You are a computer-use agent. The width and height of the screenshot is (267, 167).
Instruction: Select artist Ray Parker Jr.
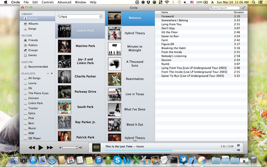click(80, 122)
